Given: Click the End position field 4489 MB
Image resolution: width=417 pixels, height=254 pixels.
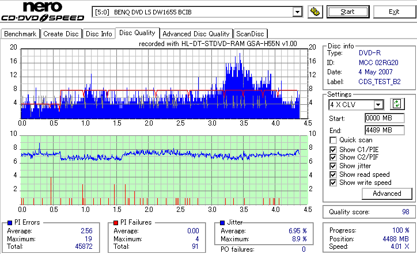Looking at the screenshot, I should tap(385, 130).
